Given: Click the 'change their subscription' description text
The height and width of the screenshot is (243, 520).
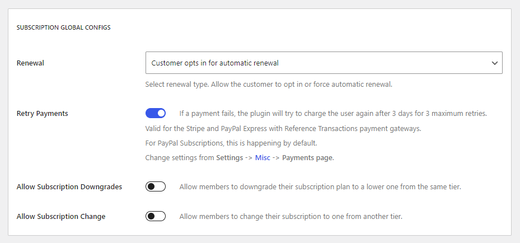Looking at the screenshot, I should tap(291, 217).
